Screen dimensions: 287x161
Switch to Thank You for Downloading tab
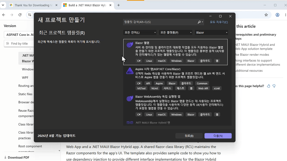pyautogui.click(x=33, y=5)
